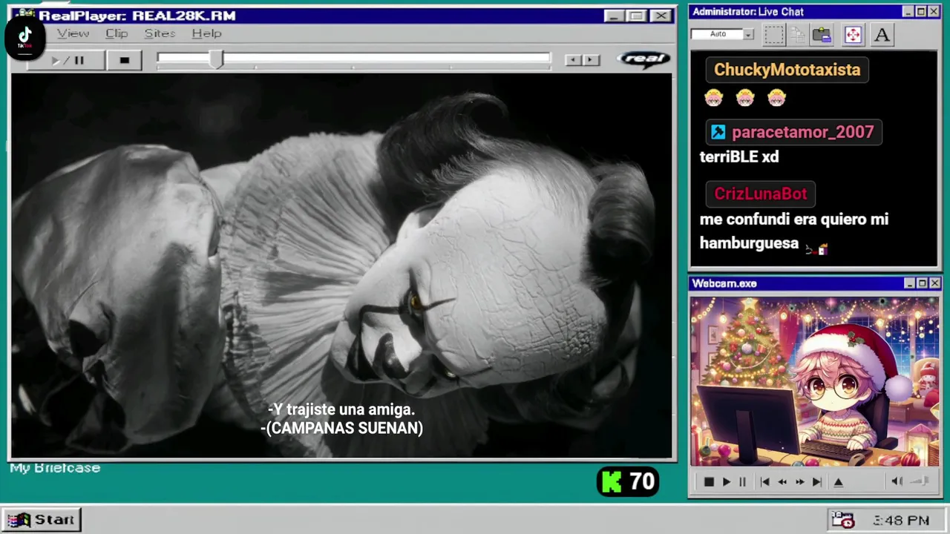Close the Webcam.exe window
The image size is (950, 534).
(934, 283)
